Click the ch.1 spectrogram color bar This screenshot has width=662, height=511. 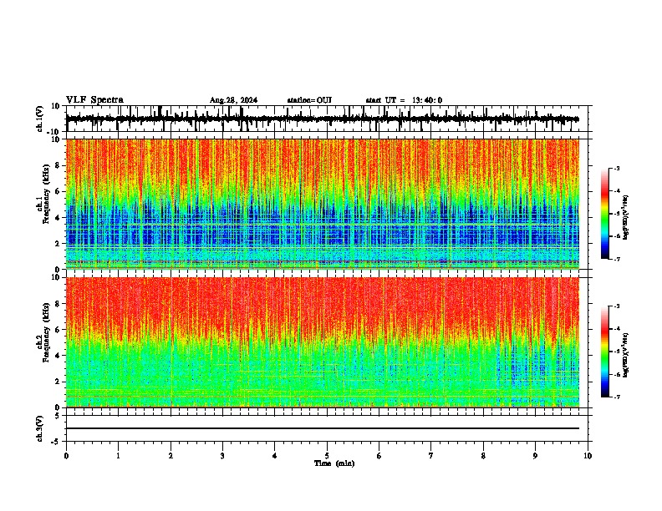click(x=605, y=214)
